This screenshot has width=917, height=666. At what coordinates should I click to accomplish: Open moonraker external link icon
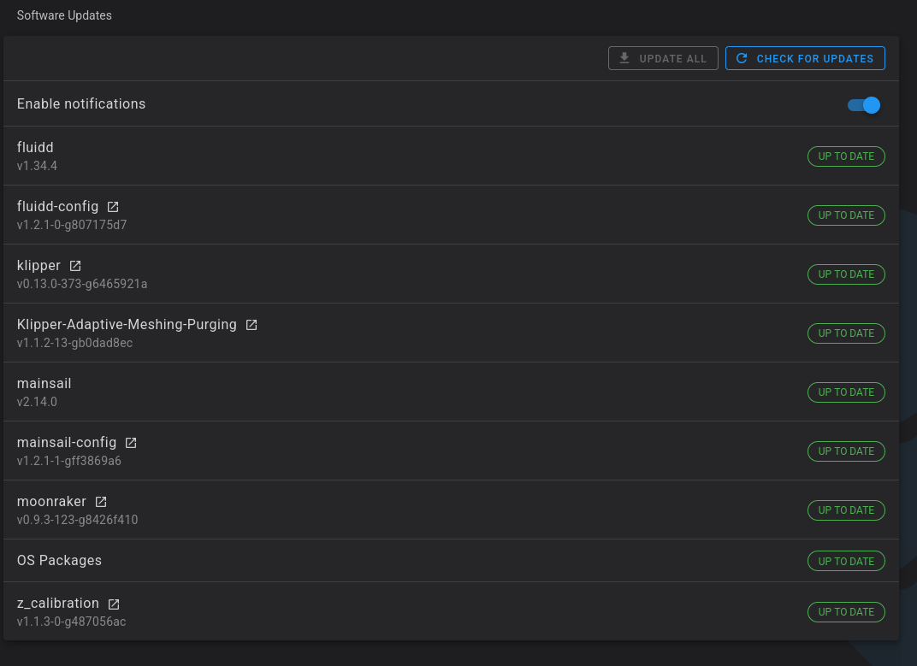click(101, 502)
